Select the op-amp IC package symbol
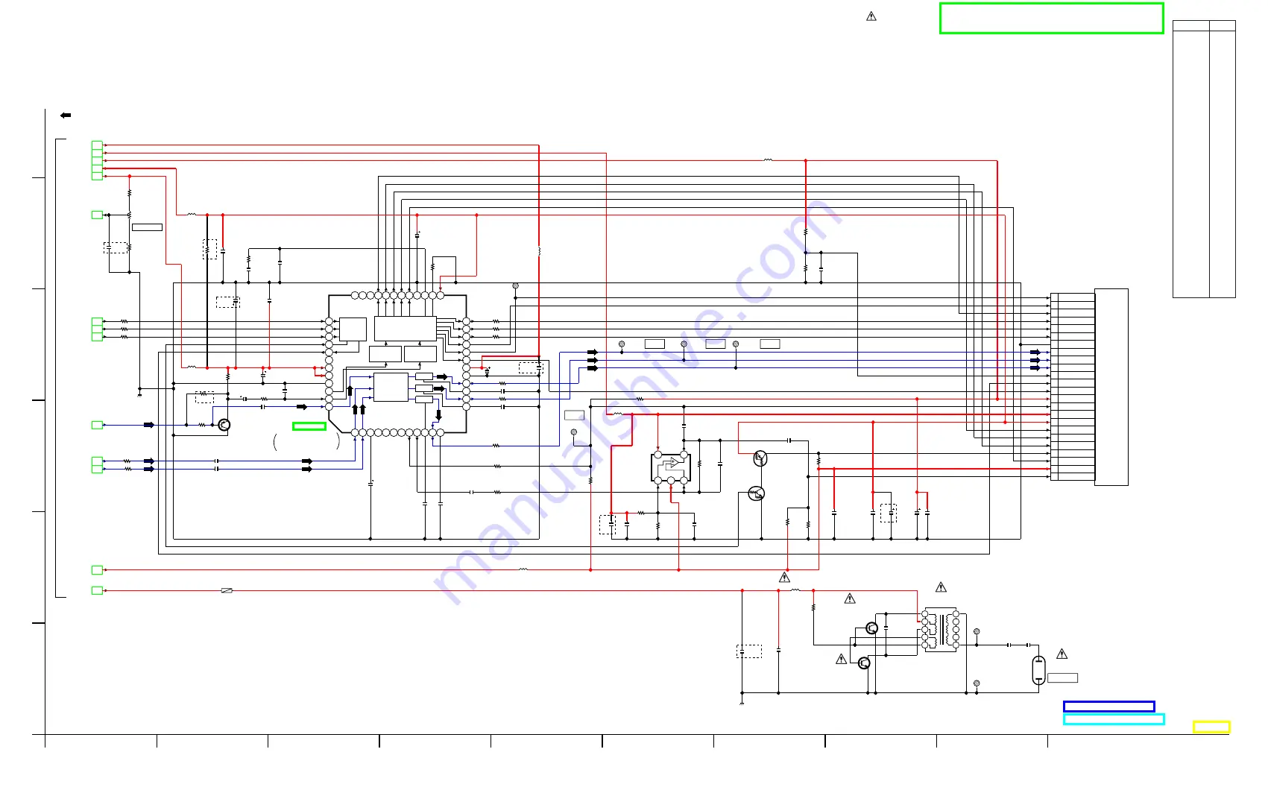 pyautogui.click(x=671, y=467)
